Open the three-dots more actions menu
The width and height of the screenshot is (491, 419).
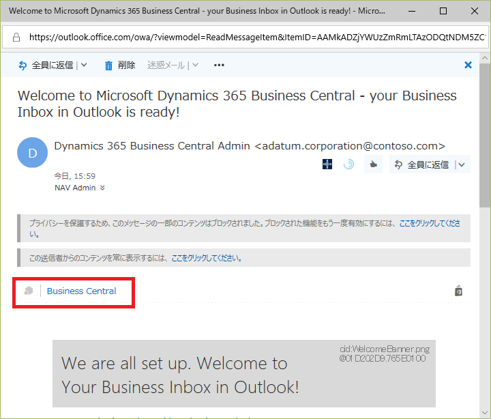(219, 66)
